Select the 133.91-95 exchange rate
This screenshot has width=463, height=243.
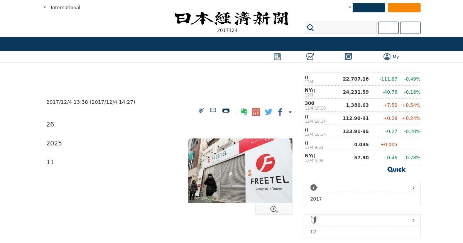click(356, 132)
